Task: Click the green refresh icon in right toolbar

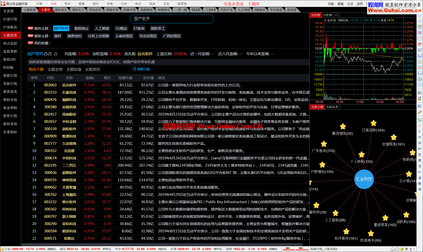Action: (x=419, y=120)
